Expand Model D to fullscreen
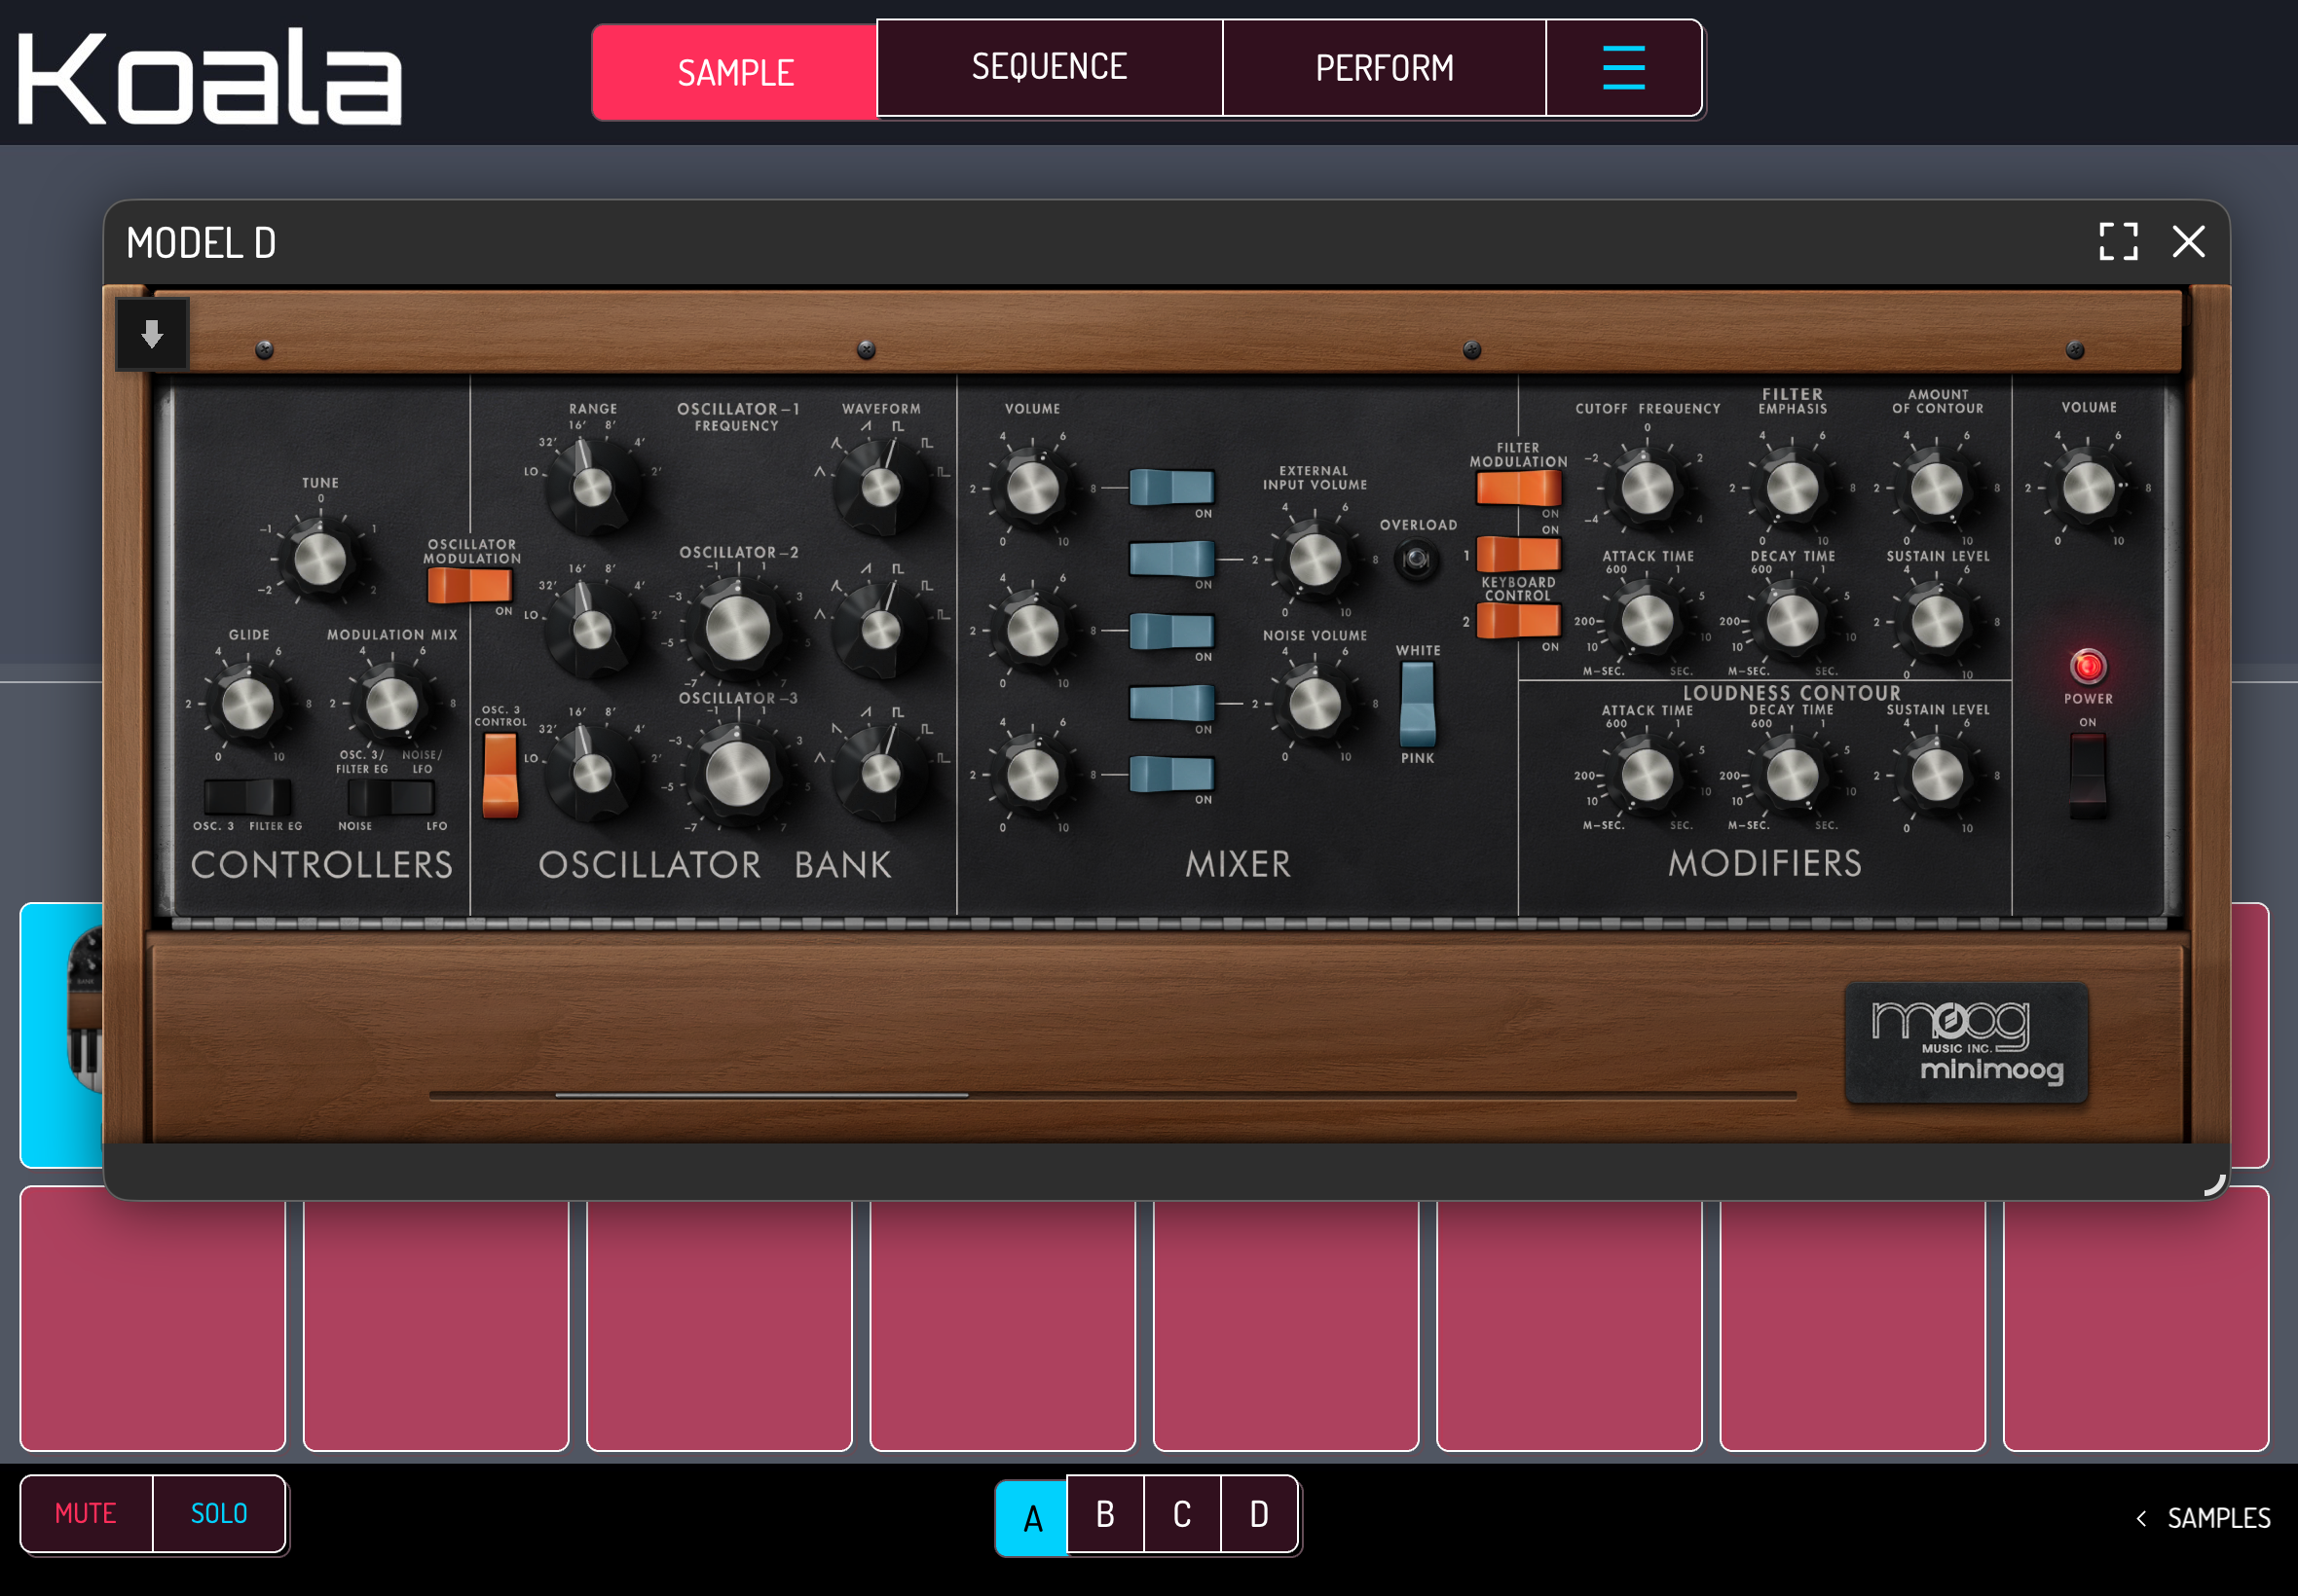Screen dimensions: 2298x1596 pos(2118,242)
